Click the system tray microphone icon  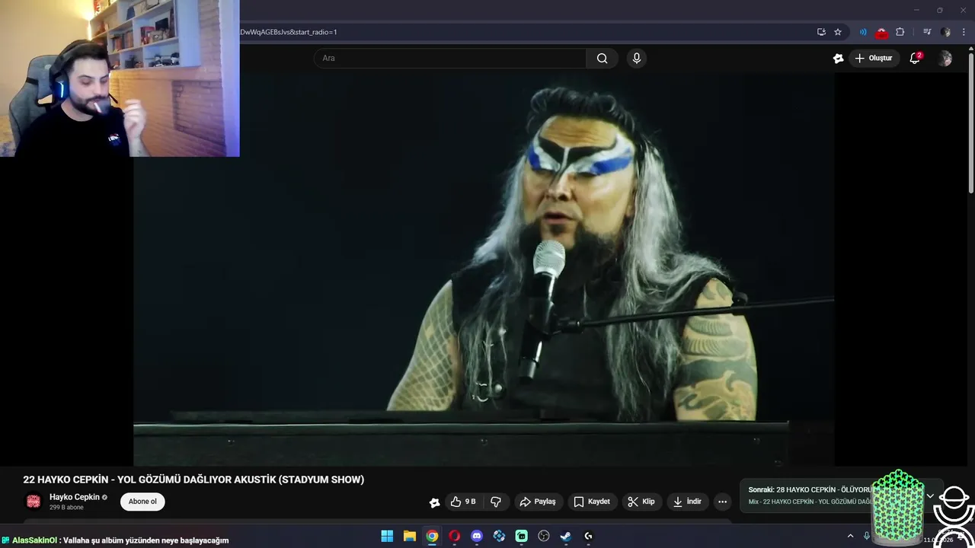click(866, 537)
